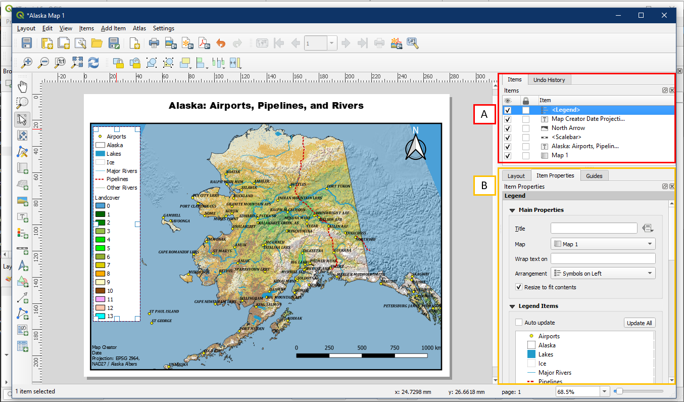The height and width of the screenshot is (402, 684).
Task: Hide the North Arrow item
Action: pos(508,128)
